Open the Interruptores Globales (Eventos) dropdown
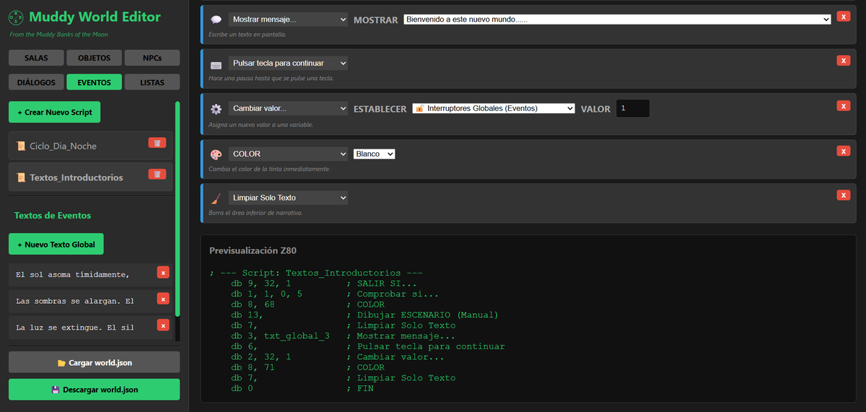 coord(494,108)
